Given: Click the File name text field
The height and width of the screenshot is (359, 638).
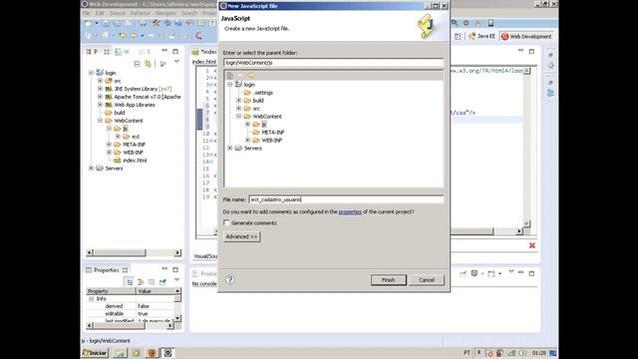Looking at the screenshot, I should [x=346, y=199].
